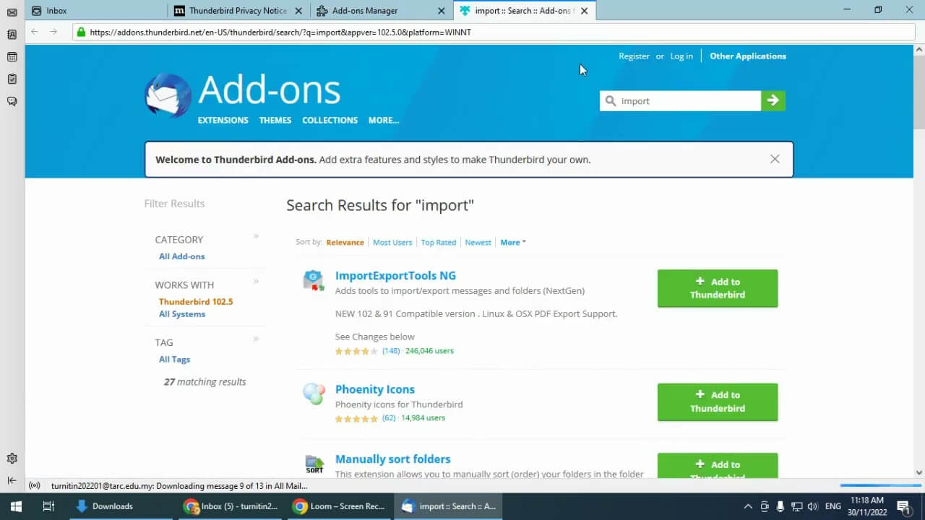
Task: Add ImportExportTools NG to Thunderbird
Action: [x=717, y=287]
